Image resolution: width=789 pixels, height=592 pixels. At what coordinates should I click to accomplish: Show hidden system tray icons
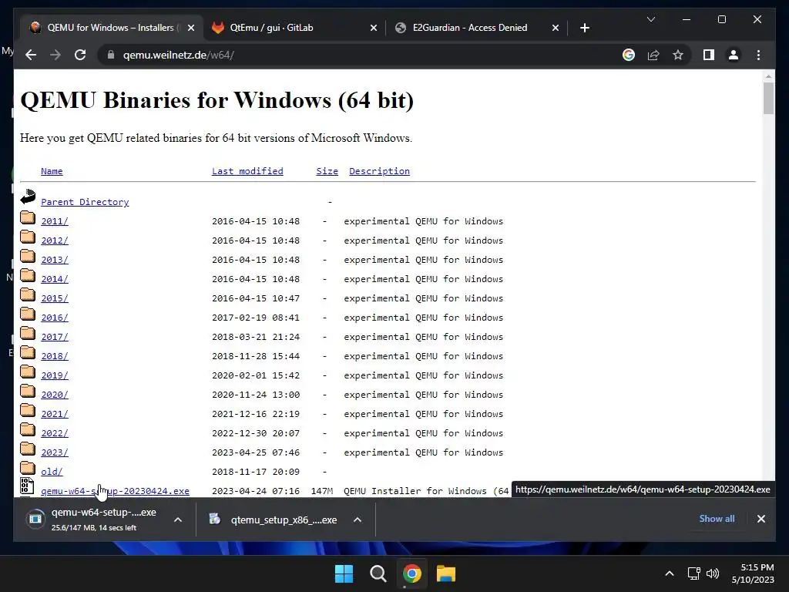pyautogui.click(x=670, y=573)
